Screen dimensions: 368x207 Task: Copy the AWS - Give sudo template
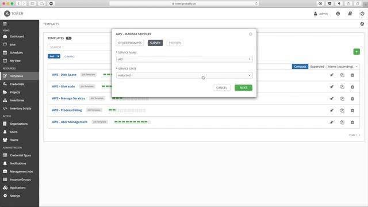click(342, 87)
